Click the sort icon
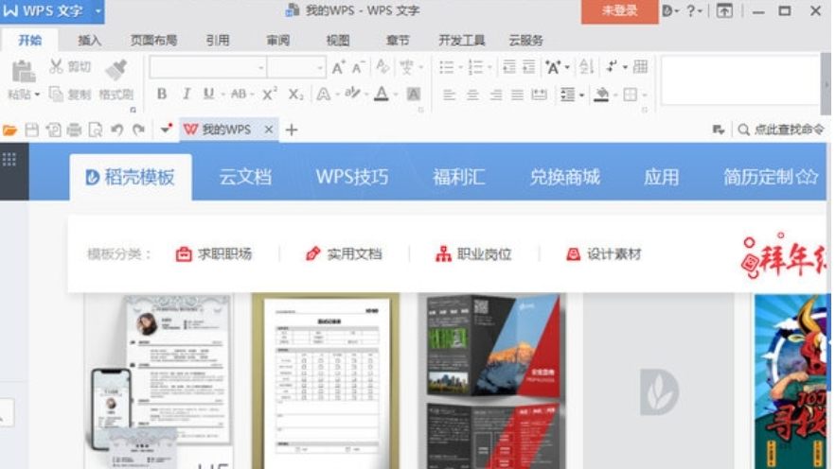 [586, 66]
